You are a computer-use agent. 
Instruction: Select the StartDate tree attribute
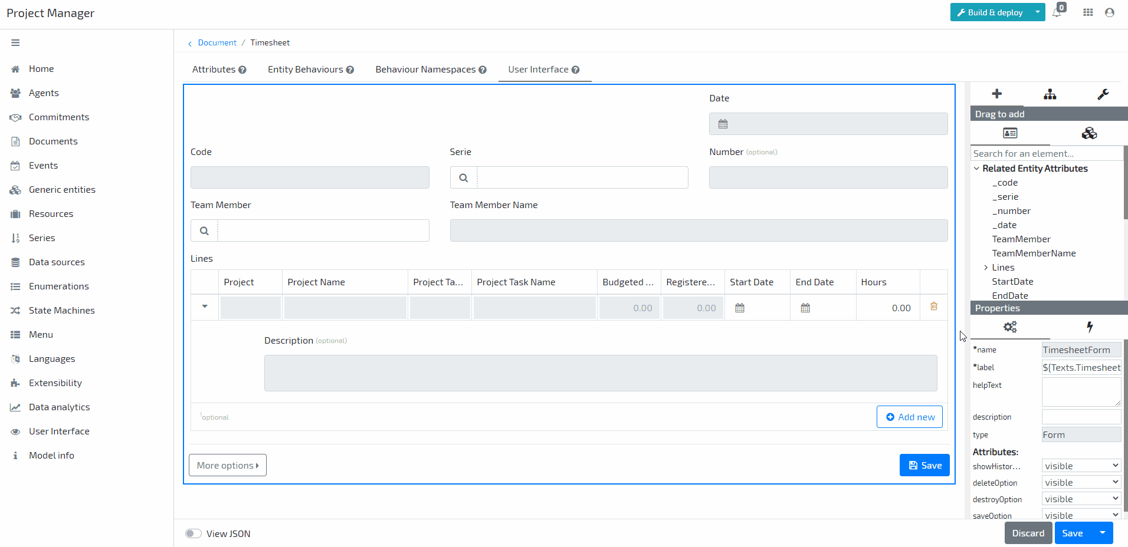point(1012,282)
